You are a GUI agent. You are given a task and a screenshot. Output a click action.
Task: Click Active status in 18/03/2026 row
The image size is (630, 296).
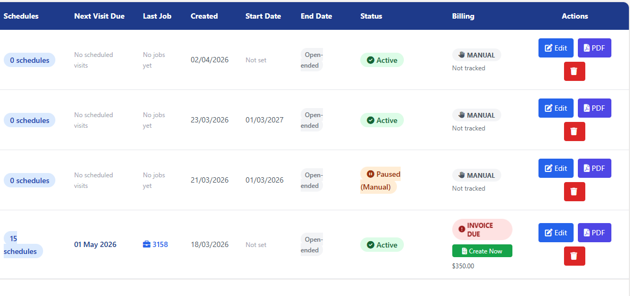coord(382,245)
